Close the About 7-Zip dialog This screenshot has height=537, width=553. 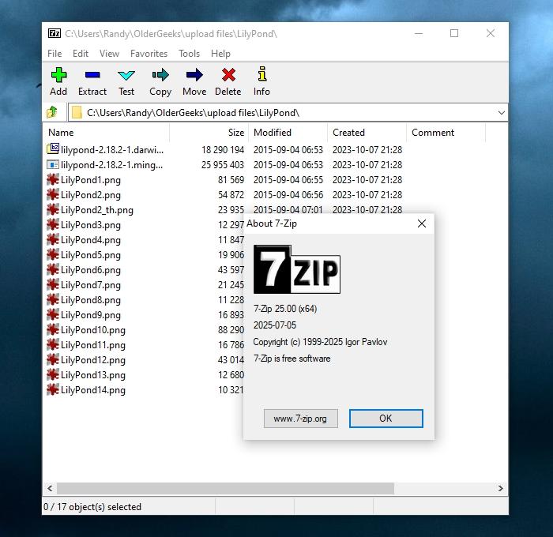point(421,223)
